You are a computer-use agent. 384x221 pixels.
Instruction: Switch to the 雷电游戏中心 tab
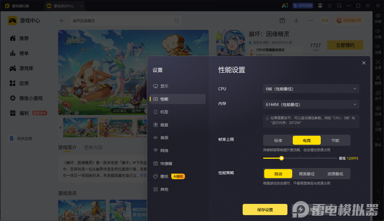(x=65, y=6)
